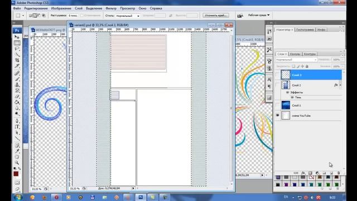357x201 pixels.
Task: Select the Notes tool
Action: pos(17,145)
